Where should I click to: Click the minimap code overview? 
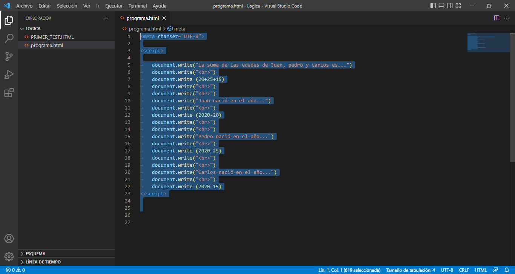tap(488, 42)
